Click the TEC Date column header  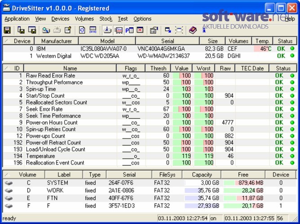coord(252,68)
